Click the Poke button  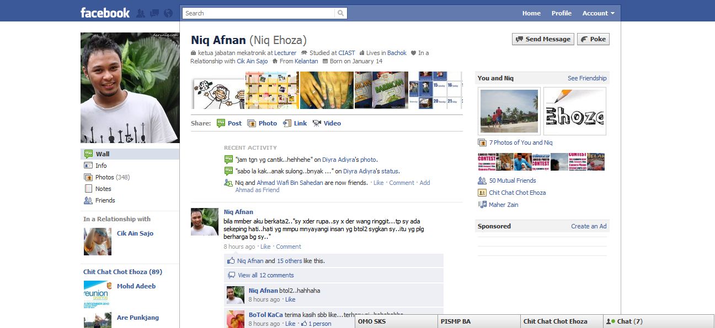coord(593,39)
